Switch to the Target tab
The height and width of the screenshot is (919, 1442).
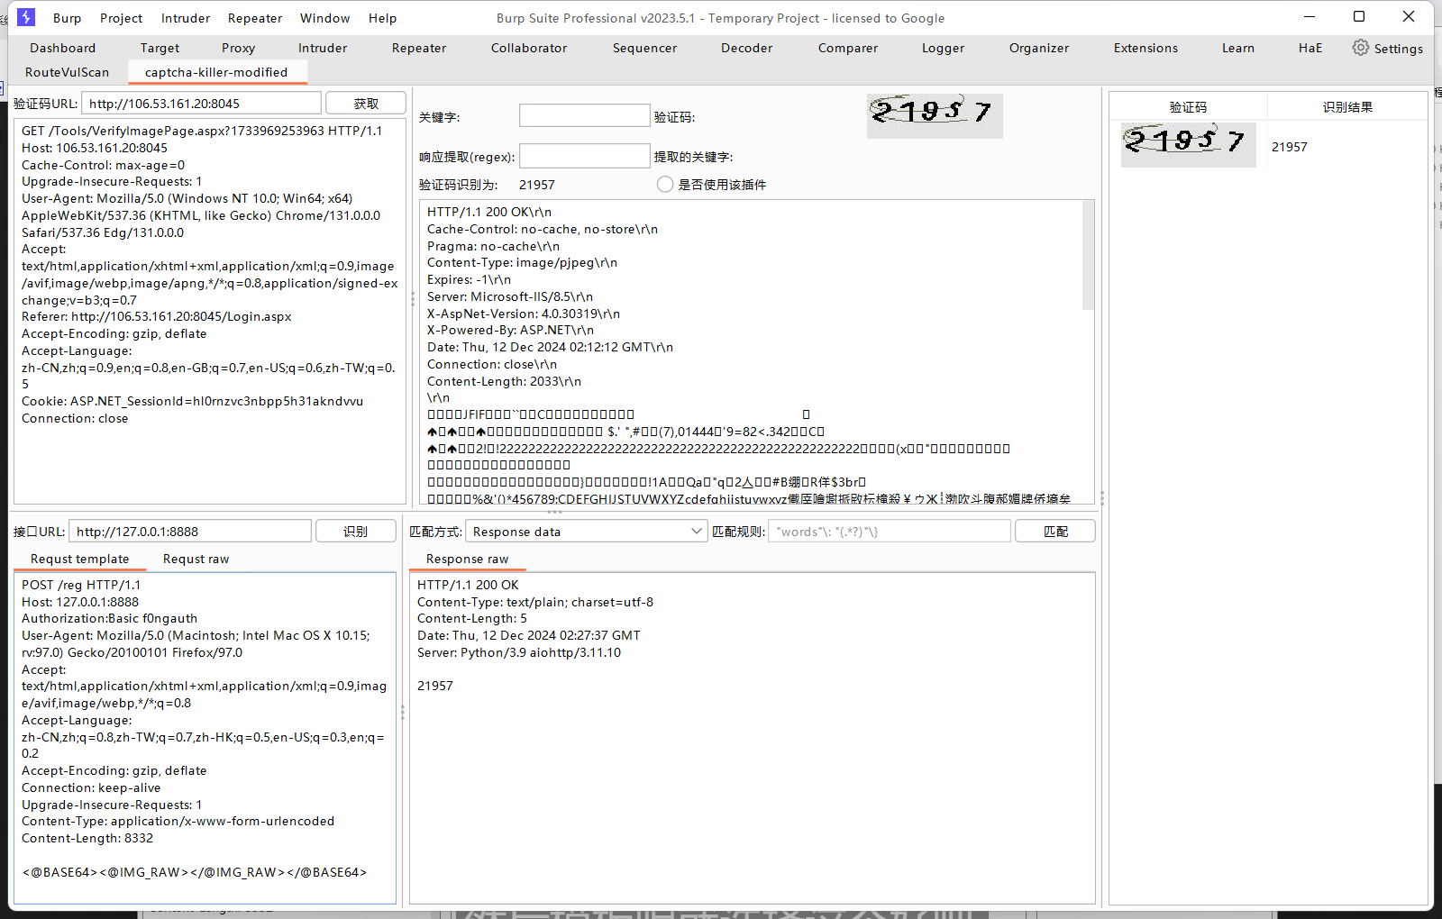point(160,48)
